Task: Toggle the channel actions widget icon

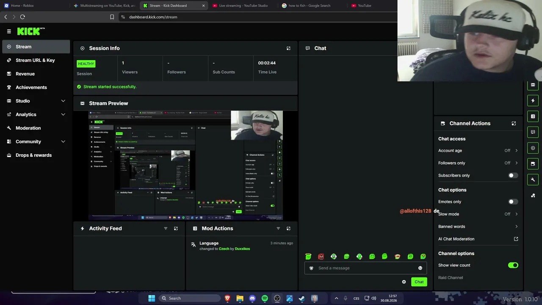Action: [533, 164]
